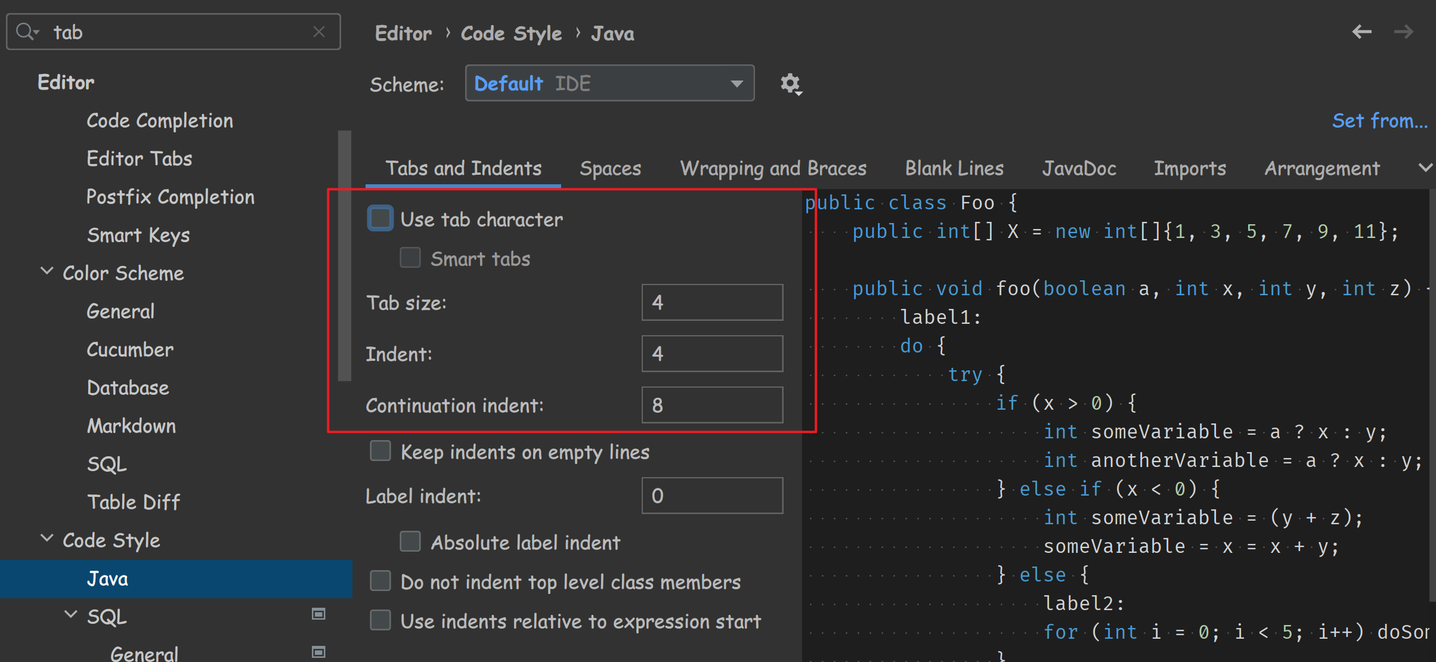Open Editor Tabs settings

[139, 159]
